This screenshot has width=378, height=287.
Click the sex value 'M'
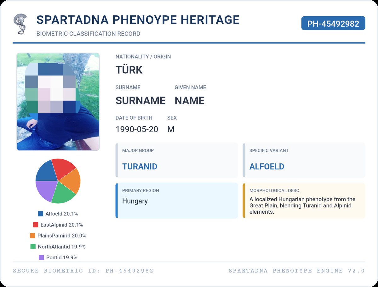pyautogui.click(x=171, y=129)
